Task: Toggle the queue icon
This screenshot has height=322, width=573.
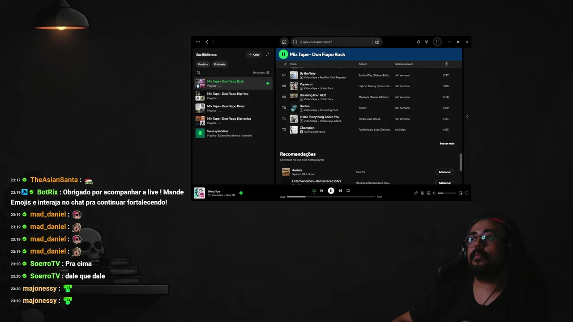Action: 422,193
